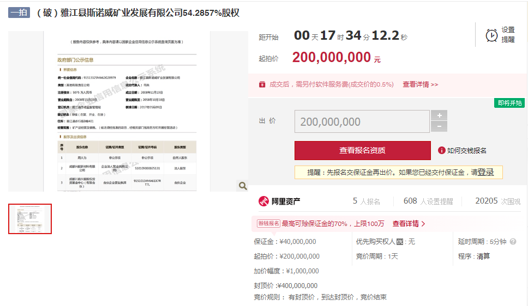Click the 608 人设置提醒 count

tap(428, 201)
